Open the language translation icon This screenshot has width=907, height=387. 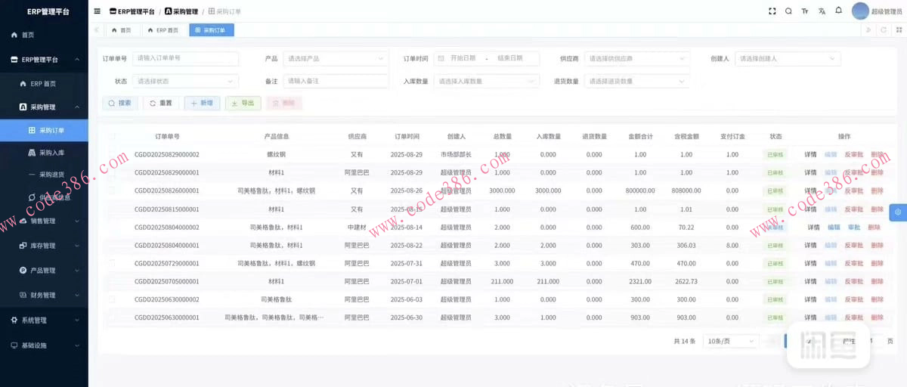822,11
